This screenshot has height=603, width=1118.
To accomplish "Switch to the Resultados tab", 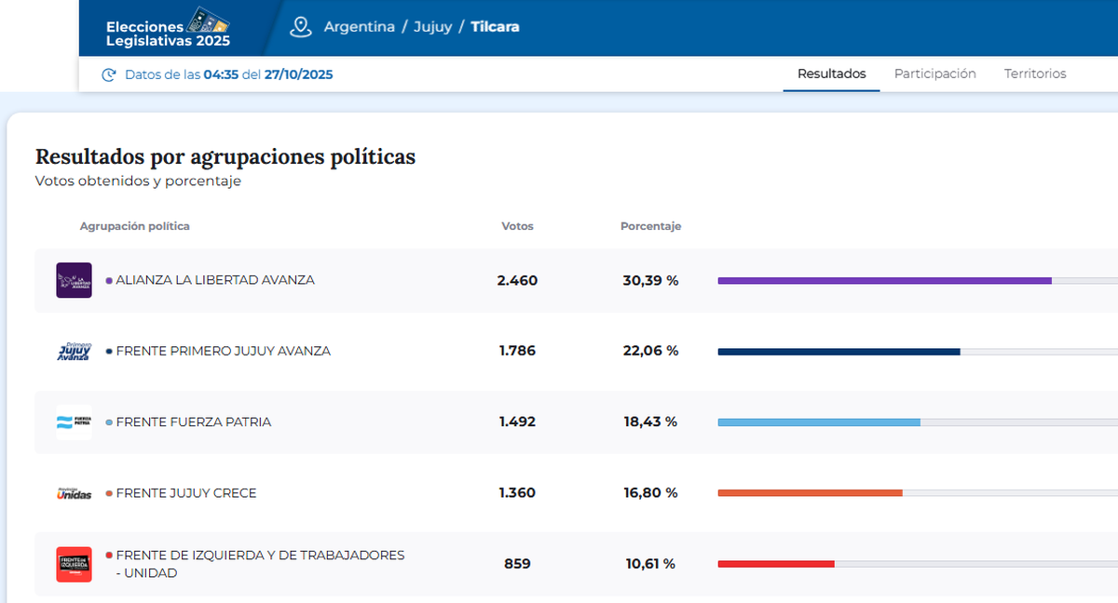I will (x=831, y=74).
